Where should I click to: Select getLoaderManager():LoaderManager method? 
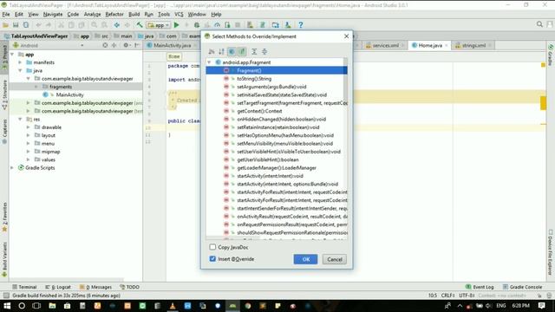pyautogui.click(x=277, y=167)
